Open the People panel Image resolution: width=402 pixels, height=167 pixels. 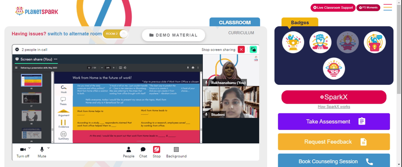(129, 152)
